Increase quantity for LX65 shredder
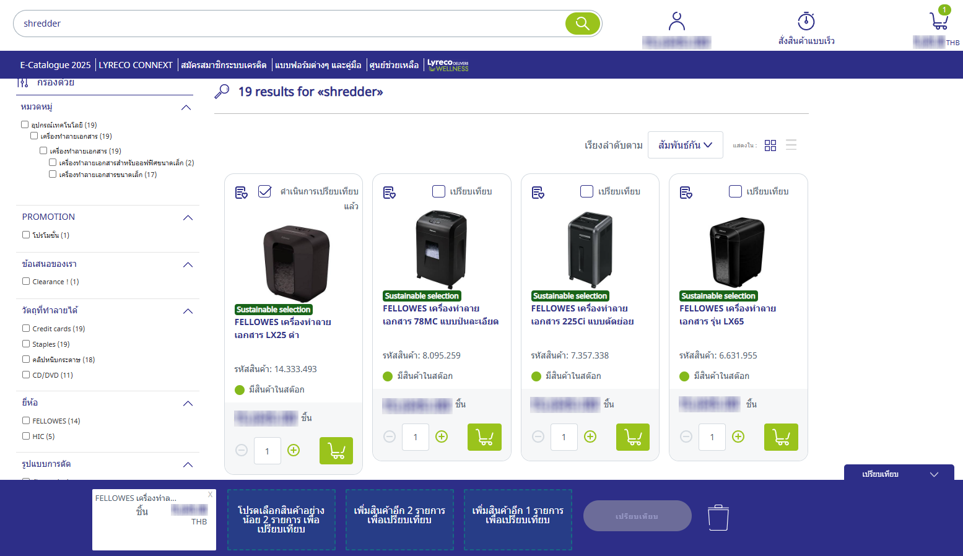The image size is (963, 556). (x=738, y=437)
